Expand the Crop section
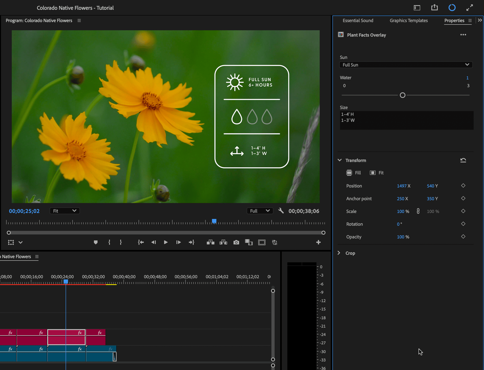484x370 pixels. pyautogui.click(x=339, y=253)
